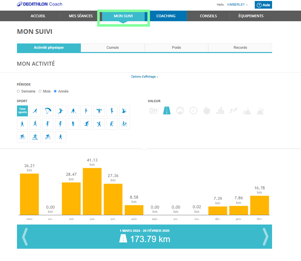Image resolution: width=301 pixels, height=261 pixels.
Task: Select the running sport icon
Action: tap(35, 123)
